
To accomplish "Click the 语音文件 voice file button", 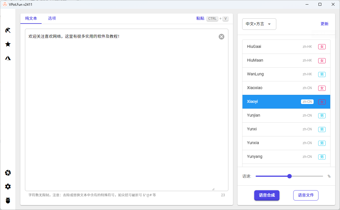I will [x=306, y=195].
